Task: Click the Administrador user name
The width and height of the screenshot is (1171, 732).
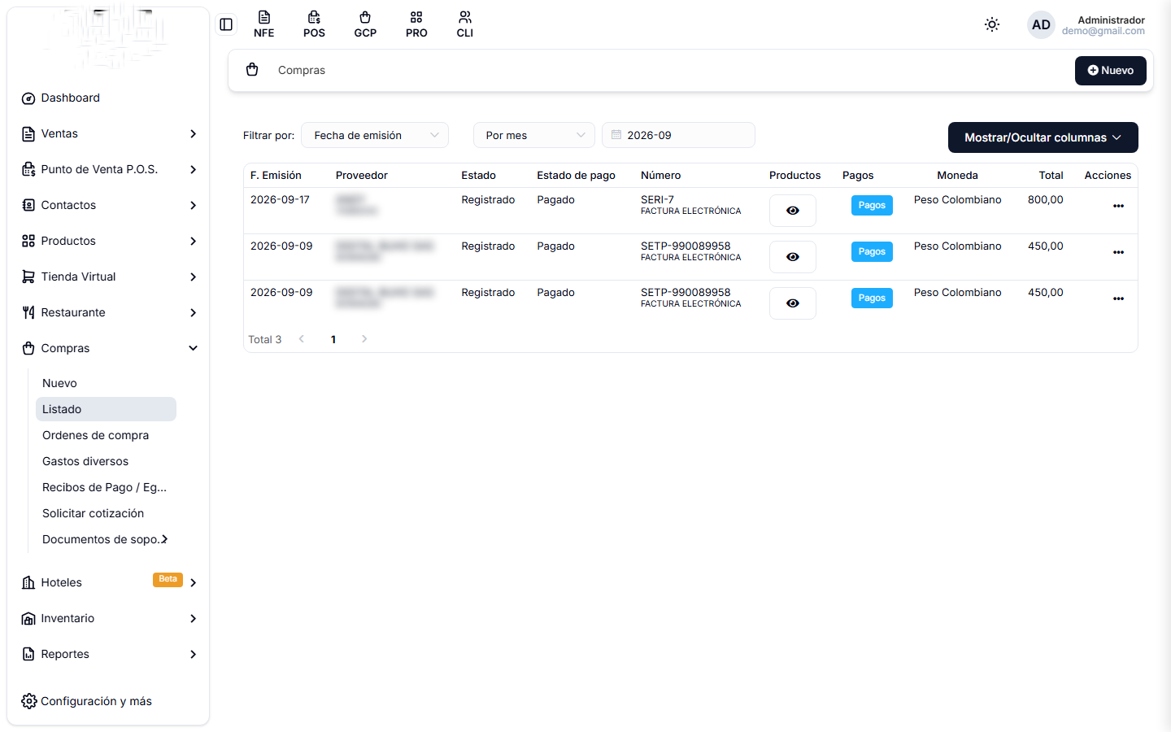Action: pos(1111,20)
